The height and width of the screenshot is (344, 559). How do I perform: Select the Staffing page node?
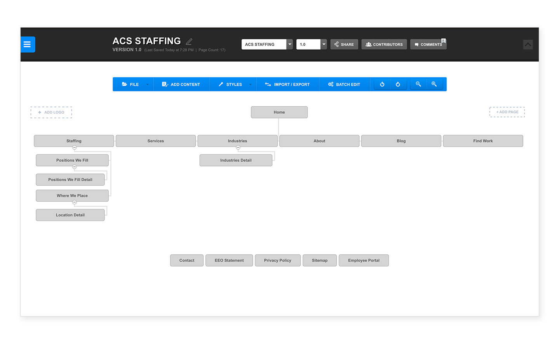click(x=74, y=141)
